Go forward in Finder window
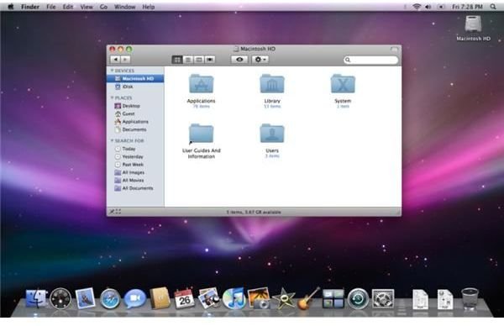 (x=125, y=60)
